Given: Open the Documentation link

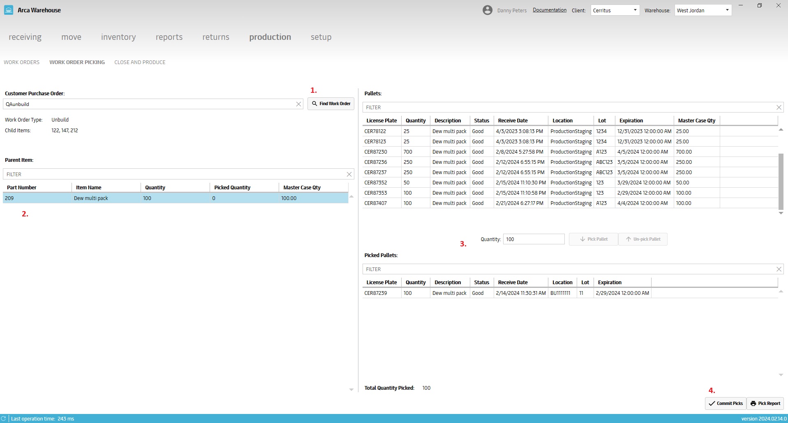Looking at the screenshot, I should point(550,10).
